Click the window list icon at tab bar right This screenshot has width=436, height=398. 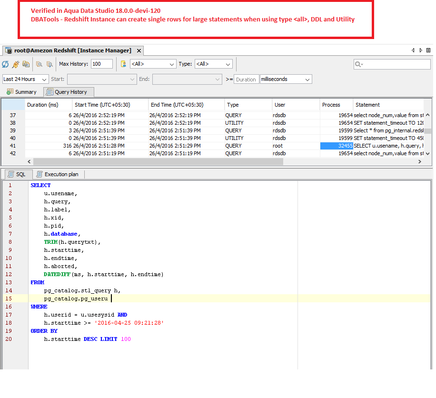tap(428, 50)
